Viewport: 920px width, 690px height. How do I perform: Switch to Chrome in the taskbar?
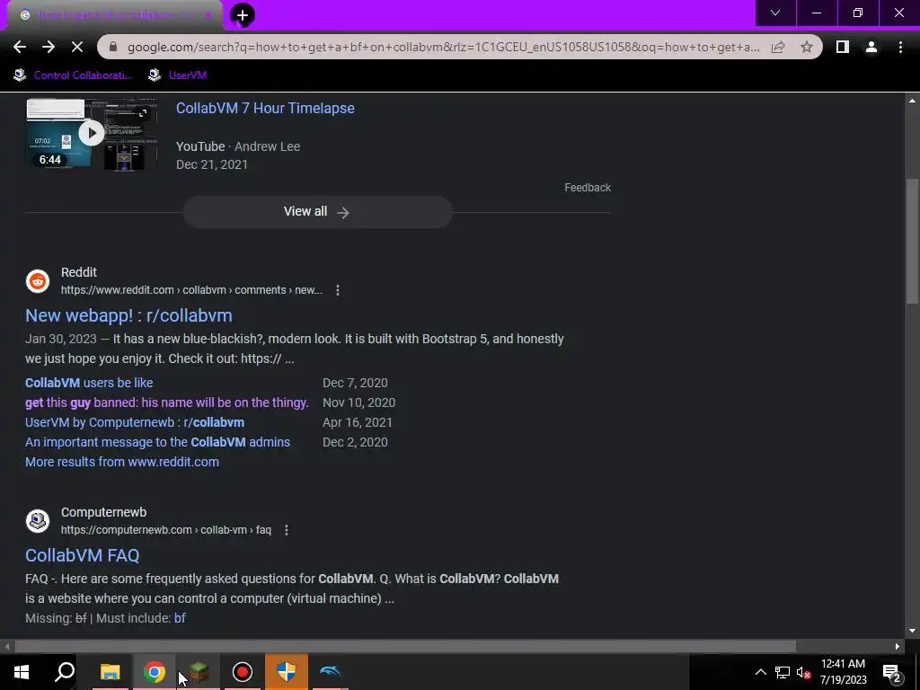155,672
